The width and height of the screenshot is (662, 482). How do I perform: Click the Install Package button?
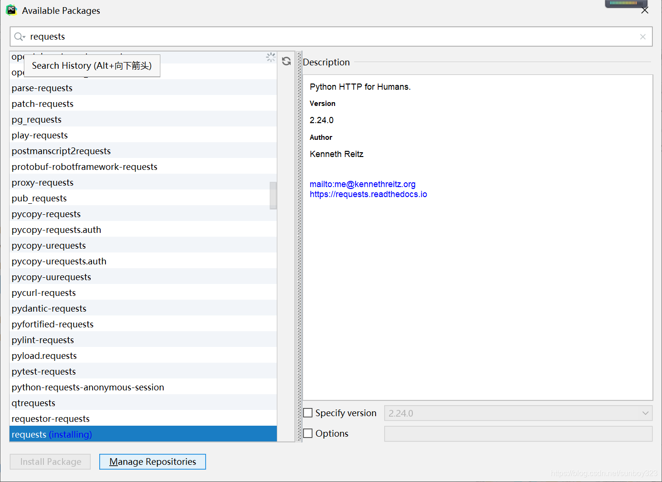coord(50,461)
